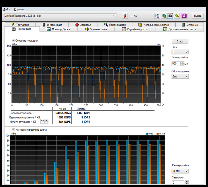Switch to the Дополнительные тесты tab
Screen dimensions: 208x187
click(x=180, y=29)
